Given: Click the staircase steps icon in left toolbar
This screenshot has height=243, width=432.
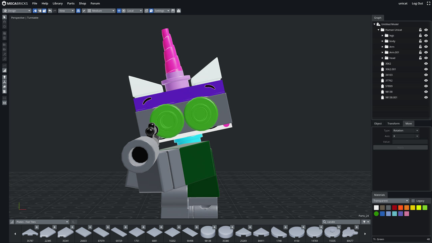Looking at the screenshot, I should [4, 70].
